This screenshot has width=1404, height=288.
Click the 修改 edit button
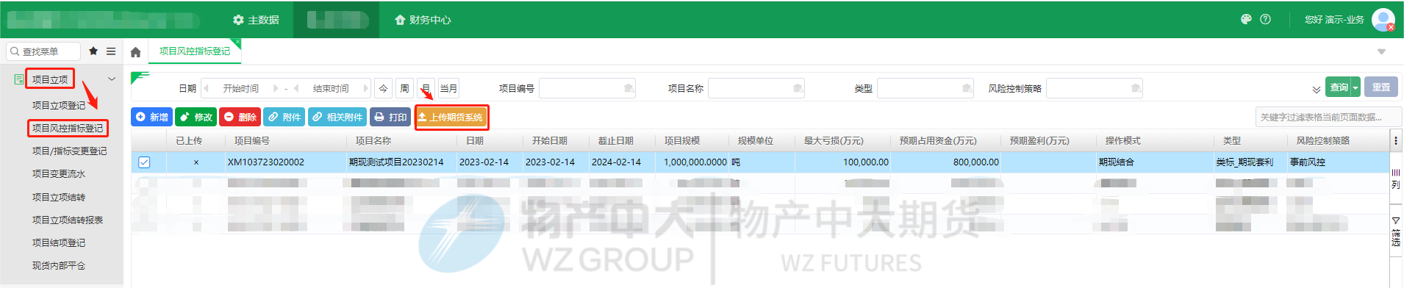pyautogui.click(x=196, y=117)
